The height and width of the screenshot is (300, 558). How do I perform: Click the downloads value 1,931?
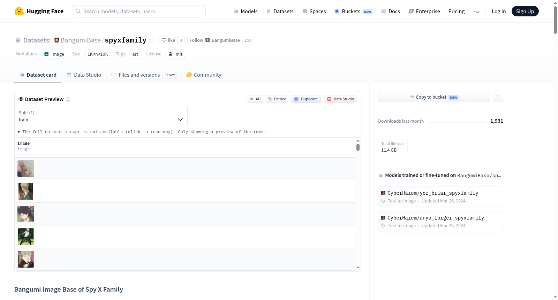coord(497,121)
